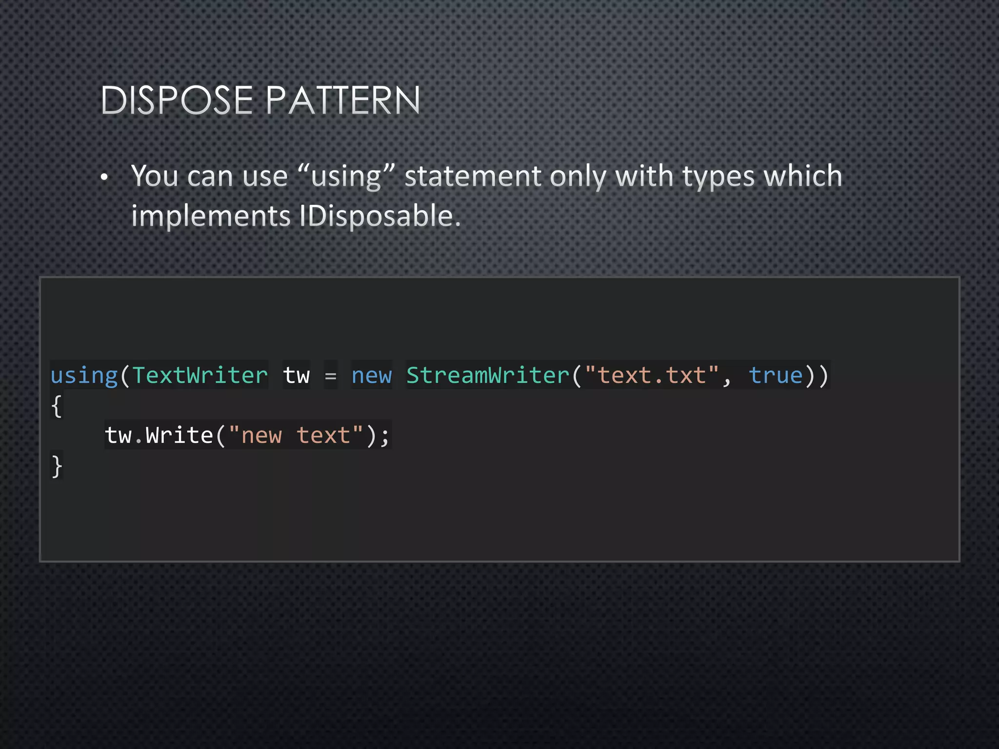Viewport: 999px width, 749px height.
Task: Click 'StreamWriter' in the code block
Action: tap(488, 375)
